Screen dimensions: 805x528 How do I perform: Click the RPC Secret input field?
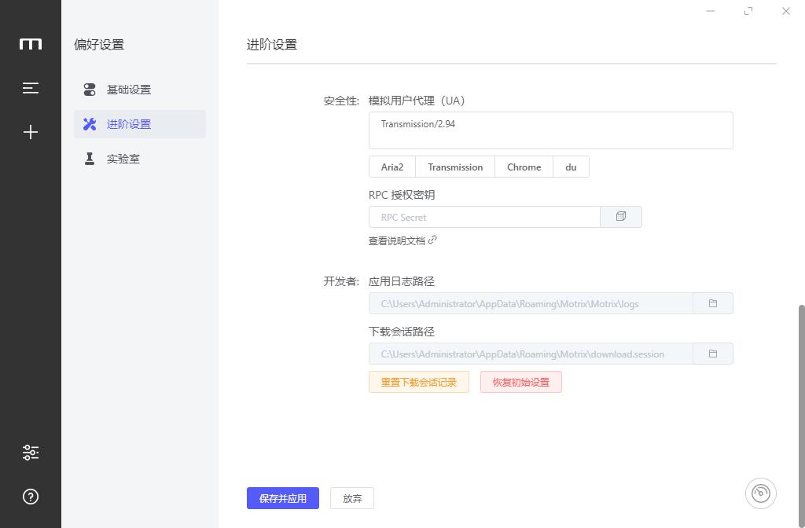(x=484, y=216)
